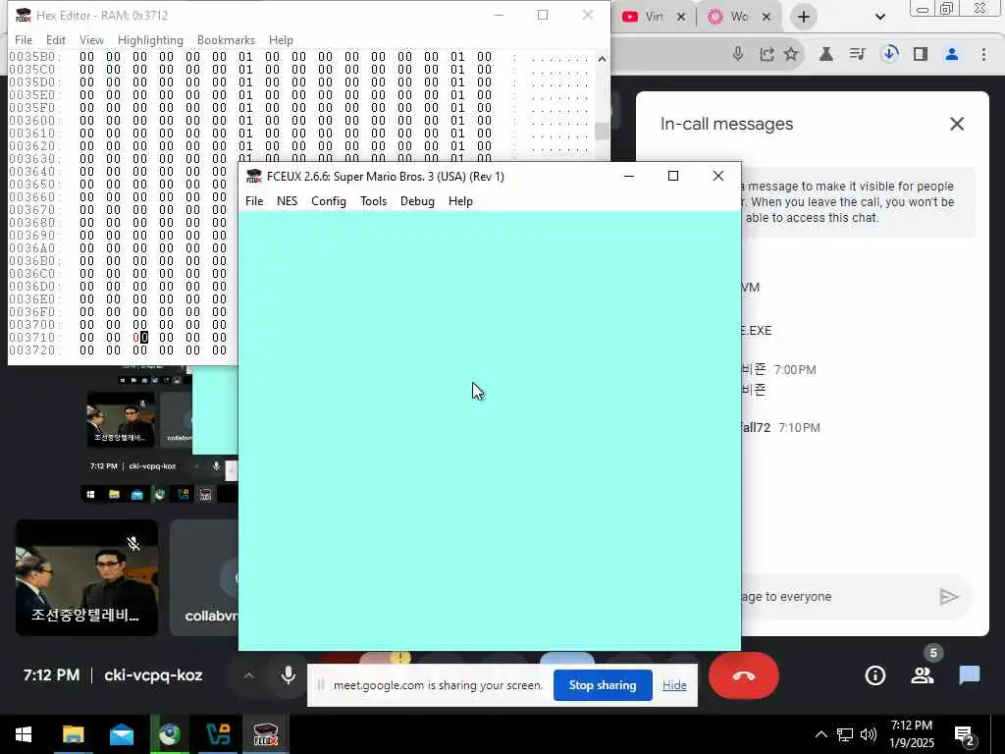Open new browser tab with plus button
The height and width of the screenshot is (754, 1005).
point(803,17)
